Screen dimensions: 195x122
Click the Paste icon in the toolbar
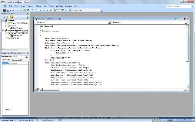[x=25, y=10]
